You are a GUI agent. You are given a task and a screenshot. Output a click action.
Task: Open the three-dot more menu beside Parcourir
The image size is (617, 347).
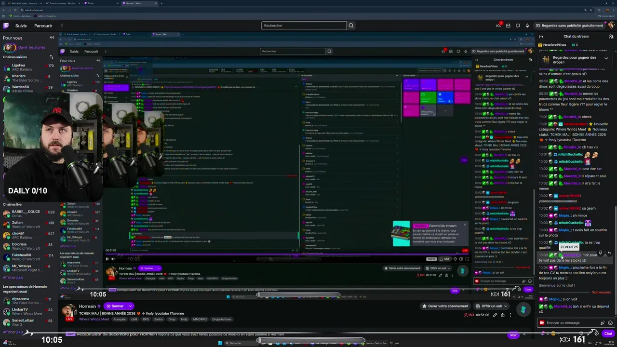click(x=62, y=26)
